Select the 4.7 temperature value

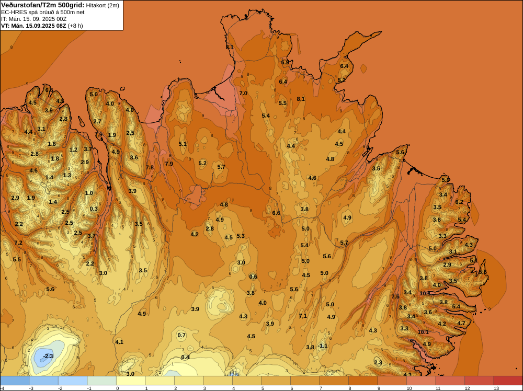(x=461, y=324)
